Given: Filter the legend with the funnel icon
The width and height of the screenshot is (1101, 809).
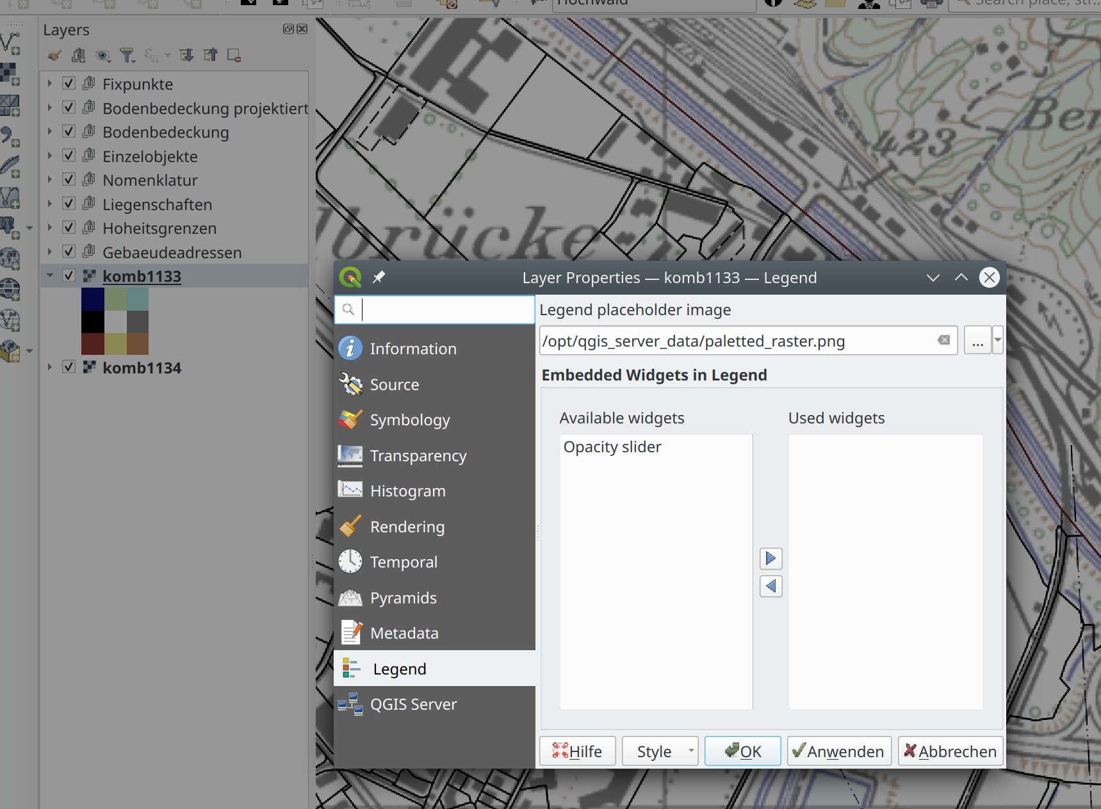Looking at the screenshot, I should [127, 55].
